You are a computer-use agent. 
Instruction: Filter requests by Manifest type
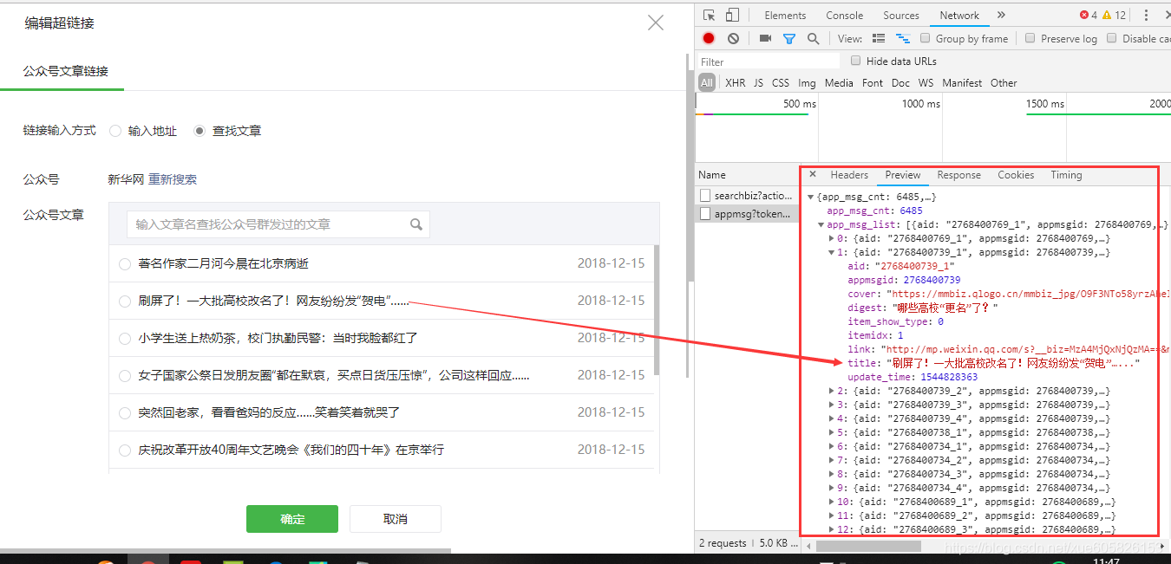[x=962, y=83]
